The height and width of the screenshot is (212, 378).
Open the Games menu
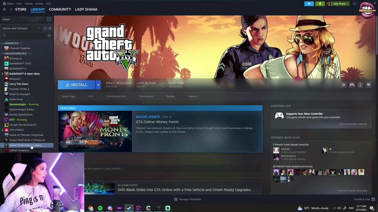(x=39, y=4)
